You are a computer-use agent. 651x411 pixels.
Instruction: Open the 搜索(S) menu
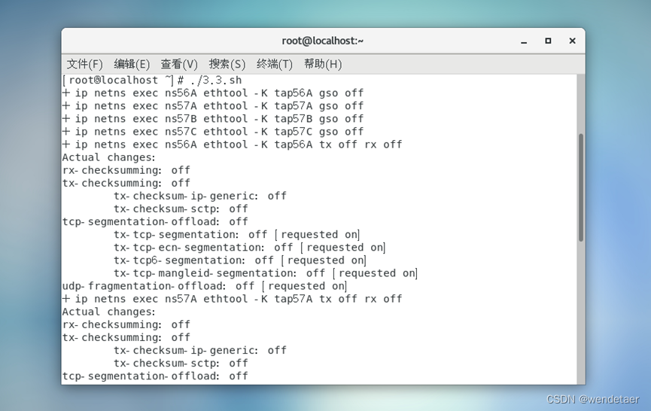point(227,64)
